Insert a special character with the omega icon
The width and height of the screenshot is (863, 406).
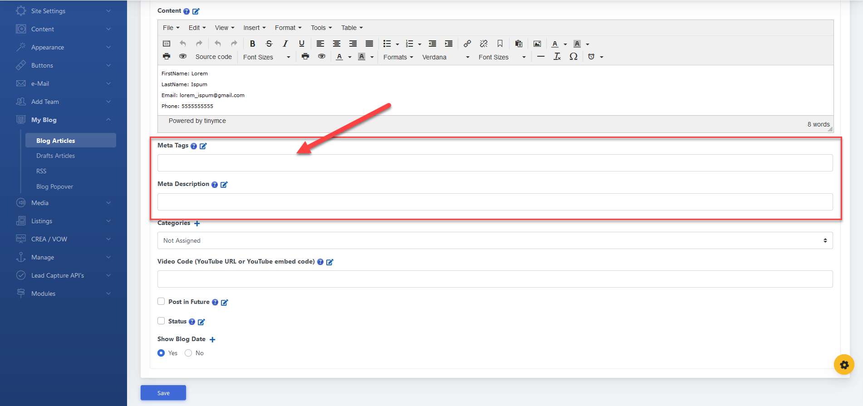(x=574, y=57)
